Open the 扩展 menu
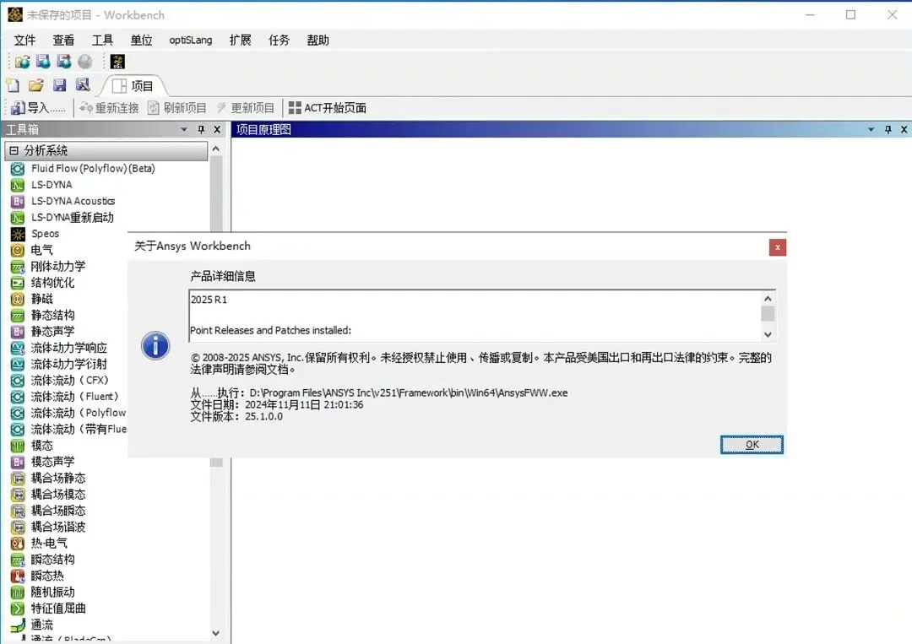This screenshot has height=644, width=912. tap(240, 41)
